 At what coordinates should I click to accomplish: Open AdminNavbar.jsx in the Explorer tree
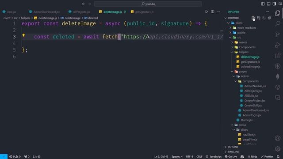point(255,86)
